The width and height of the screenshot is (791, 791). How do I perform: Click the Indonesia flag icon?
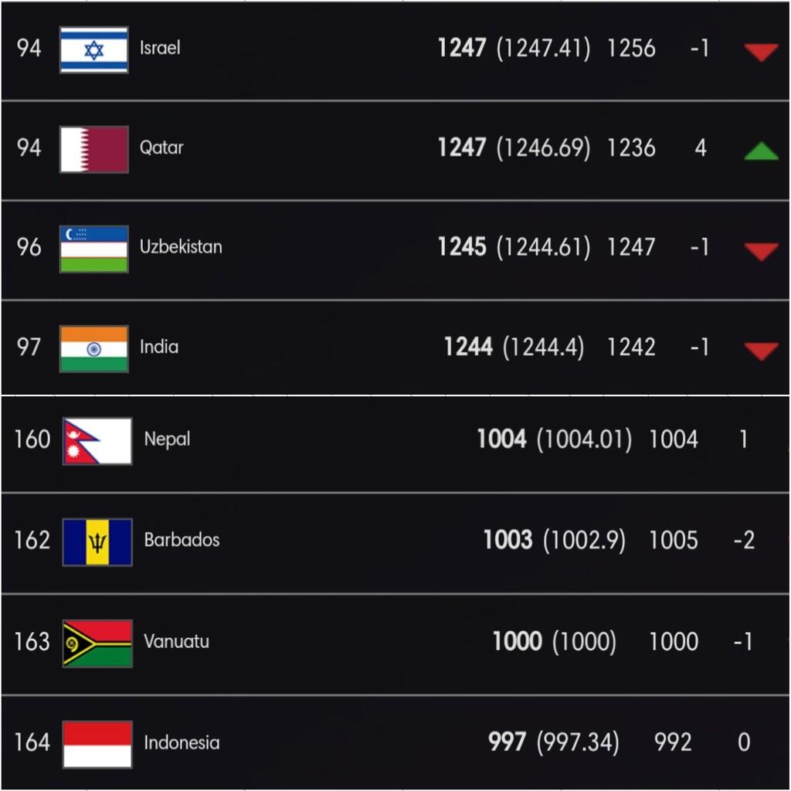[97, 744]
